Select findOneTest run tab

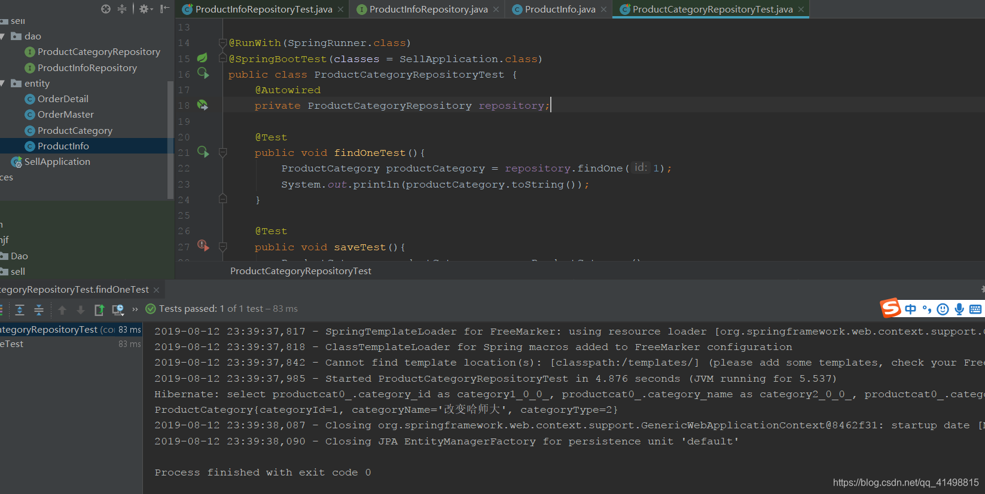[74, 290]
